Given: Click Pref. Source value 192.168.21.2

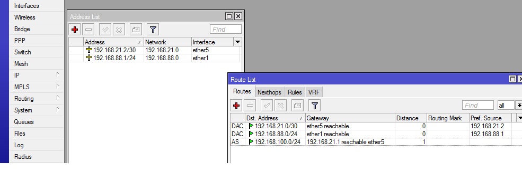Looking at the screenshot, I should pos(488,126).
